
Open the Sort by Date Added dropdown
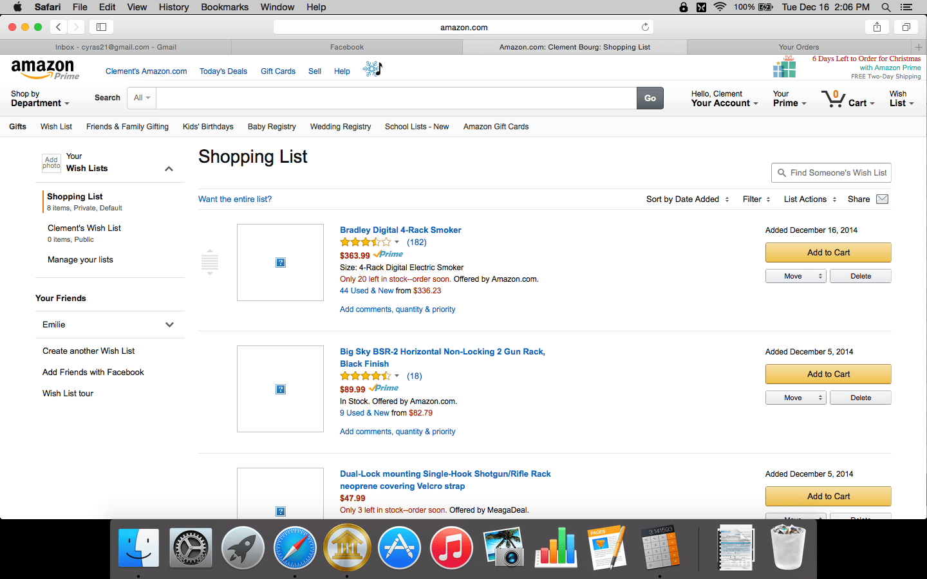[x=684, y=199]
